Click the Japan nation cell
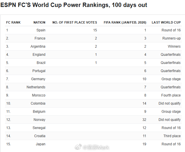Image resolution: width=185 pixels, height=152 pixels. pos(40,144)
